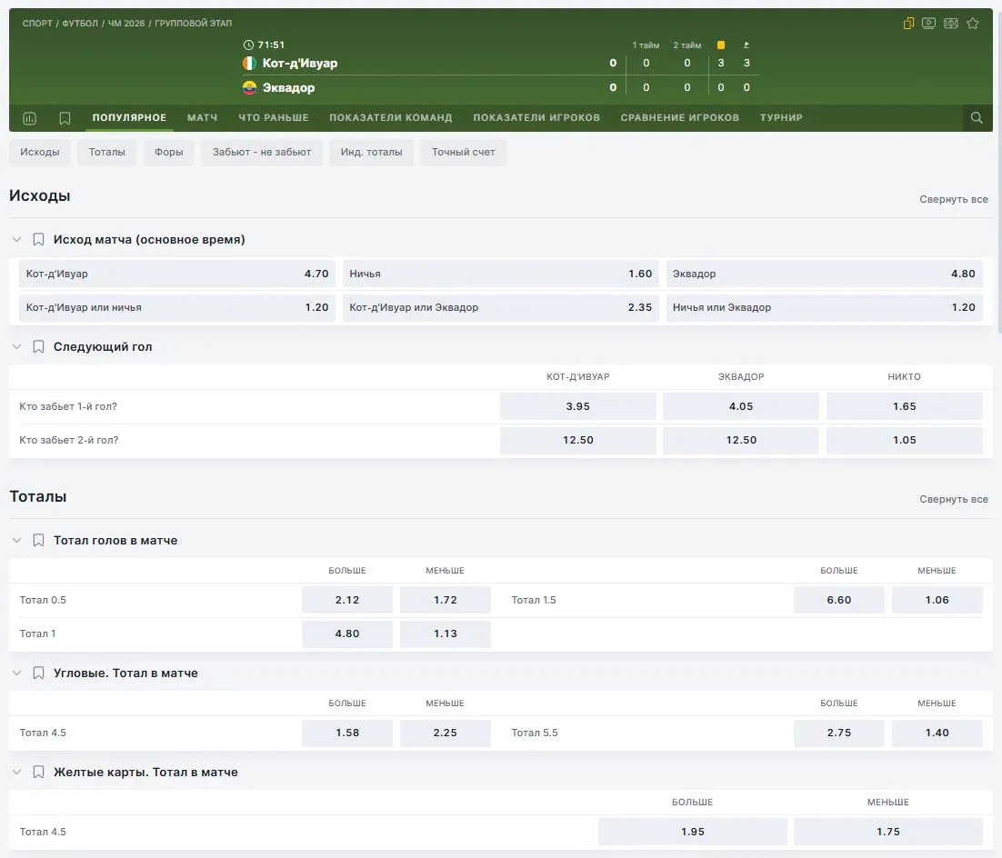The image size is (1002, 858).
Task: Click the Футбол breadcrumb link
Action: 80,23
